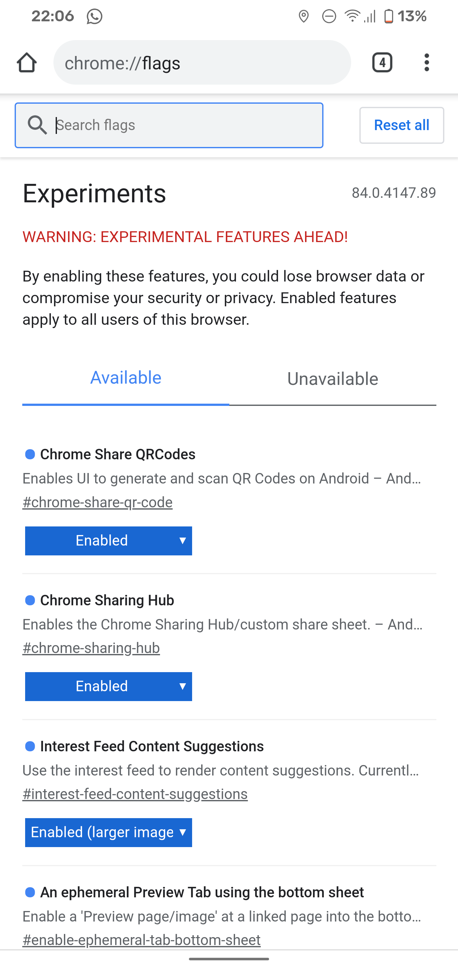Expand the Interest Feed Content Suggestions dropdown
458x967 pixels.
pyautogui.click(x=108, y=832)
